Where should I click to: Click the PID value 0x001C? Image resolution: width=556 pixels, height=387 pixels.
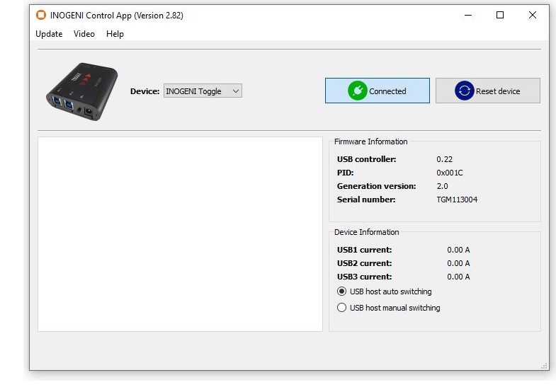[x=450, y=173]
